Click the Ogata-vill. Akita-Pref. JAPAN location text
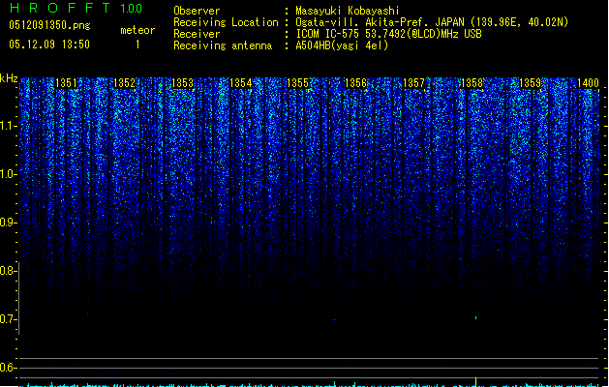The height and width of the screenshot is (387, 609). pos(432,22)
